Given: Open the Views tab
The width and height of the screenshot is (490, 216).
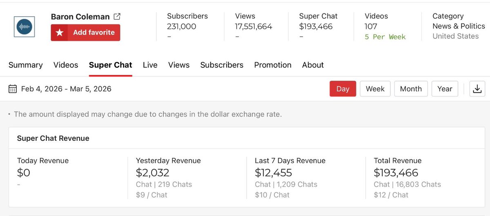Looking at the screenshot, I should click(x=179, y=65).
